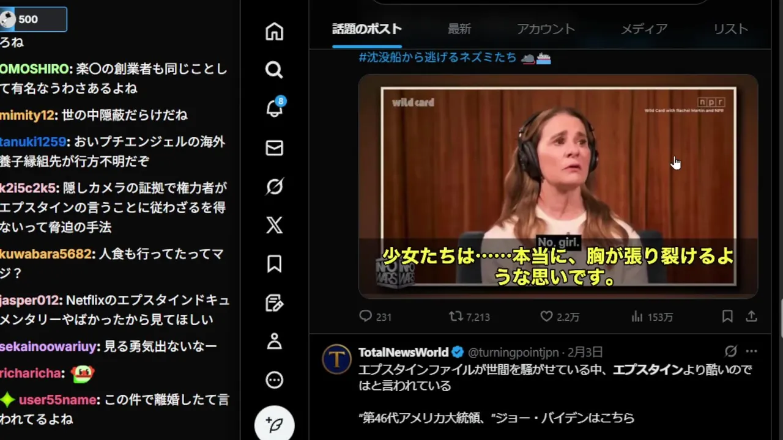This screenshot has width=783, height=440.
Task: Open chat user user55name
Action: [58, 400]
